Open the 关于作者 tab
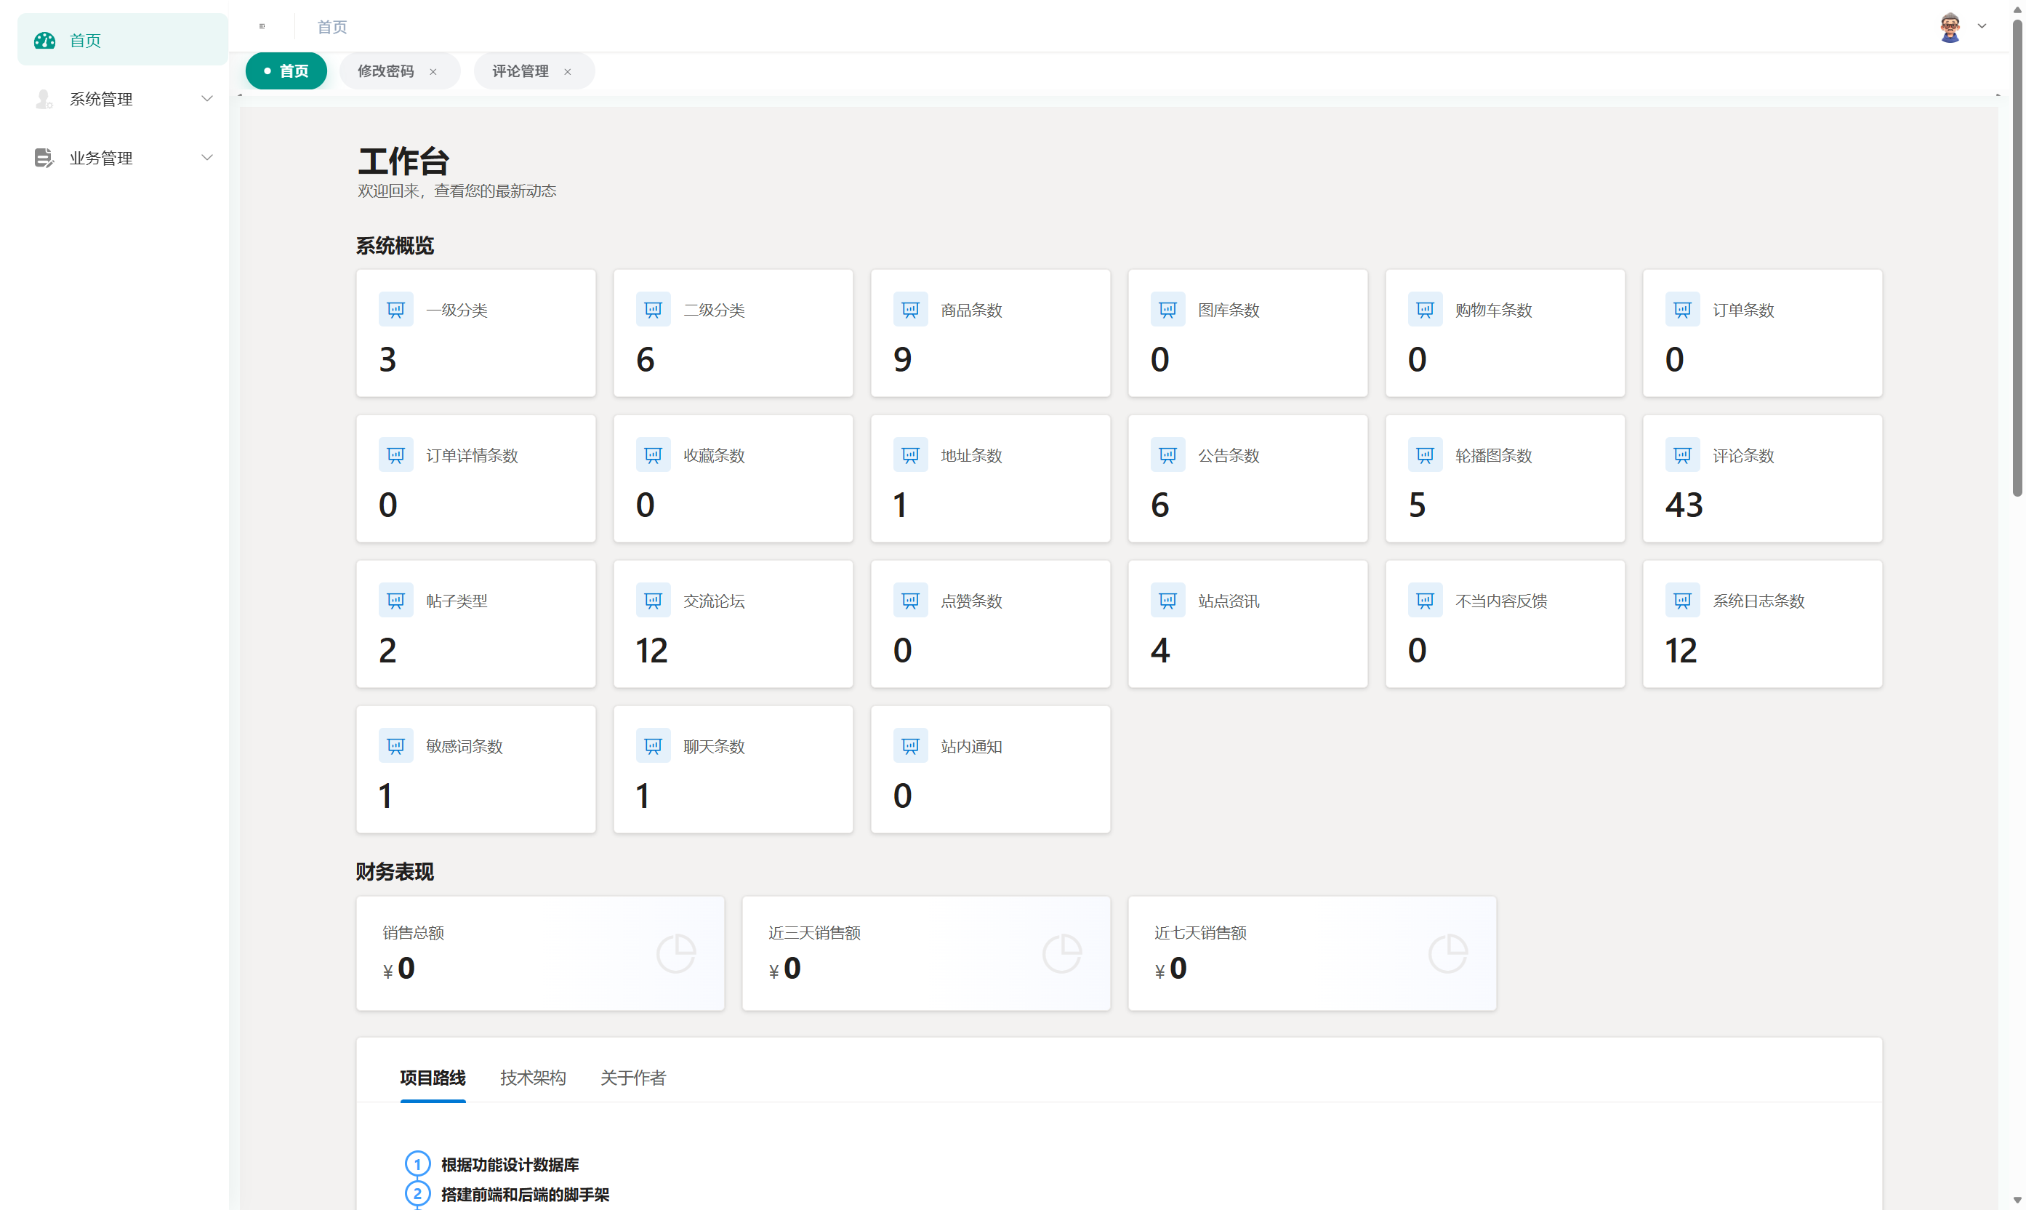 pos(632,1077)
